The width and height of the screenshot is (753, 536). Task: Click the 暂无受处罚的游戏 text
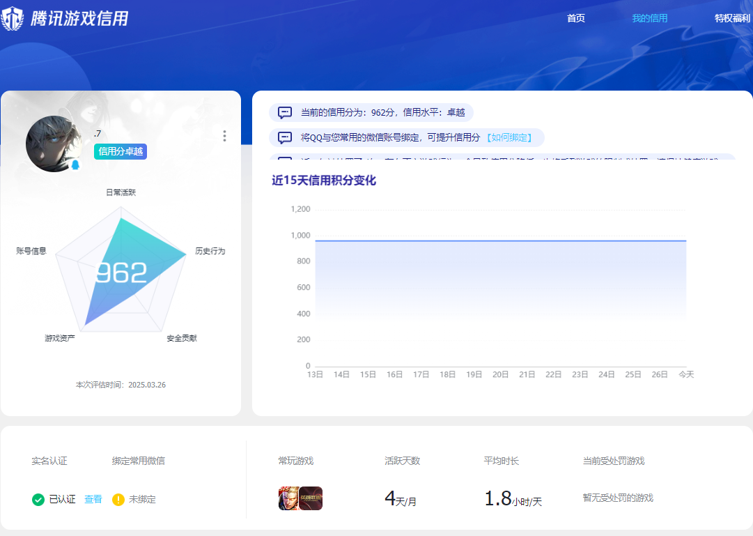click(x=618, y=498)
